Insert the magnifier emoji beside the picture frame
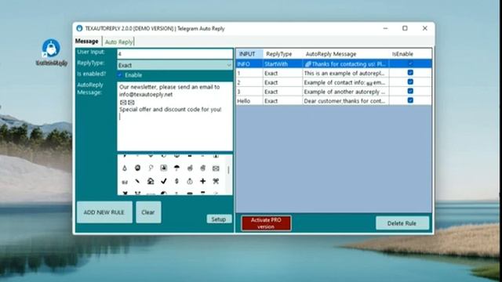Viewport: 502px width, 282px height. pyautogui.click(x=151, y=168)
